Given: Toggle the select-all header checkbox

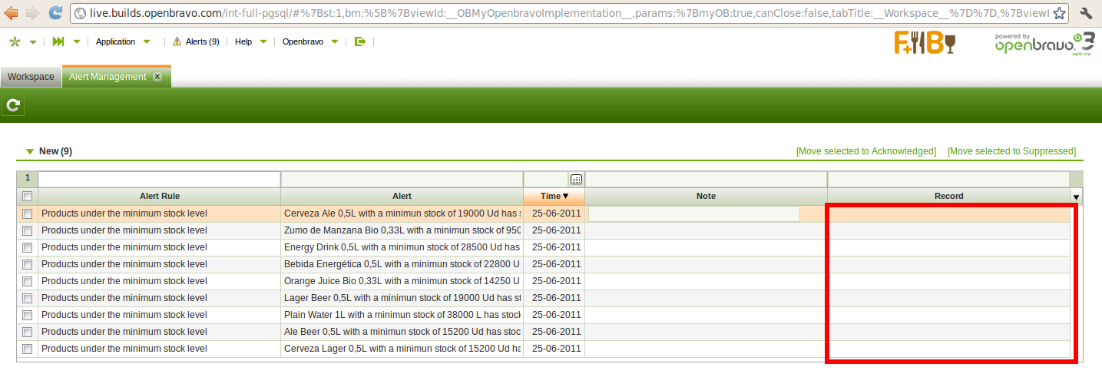Looking at the screenshot, I should click(x=27, y=196).
